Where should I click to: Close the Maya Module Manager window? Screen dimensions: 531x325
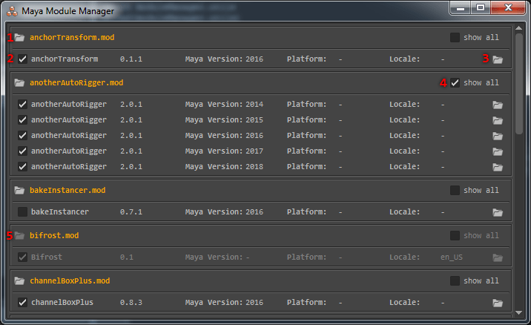click(x=508, y=8)
